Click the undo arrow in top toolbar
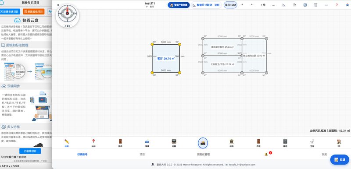 [x=242, y=5]
